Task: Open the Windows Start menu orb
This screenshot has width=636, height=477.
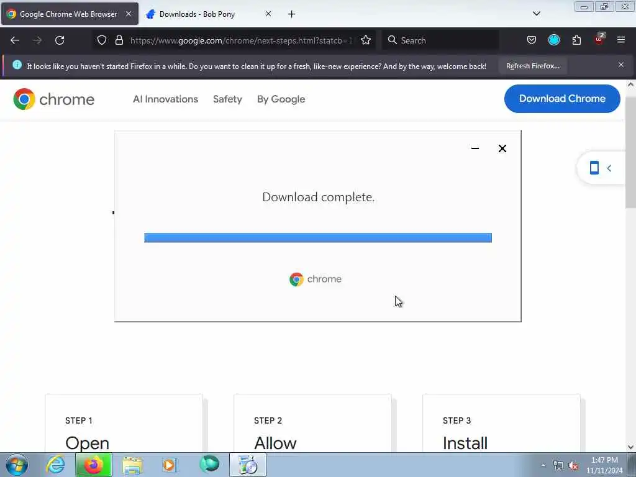Action: pos(17,465)
